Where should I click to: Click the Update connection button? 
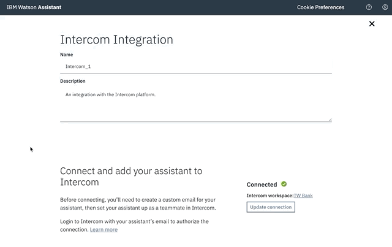(x=271, y=207)
